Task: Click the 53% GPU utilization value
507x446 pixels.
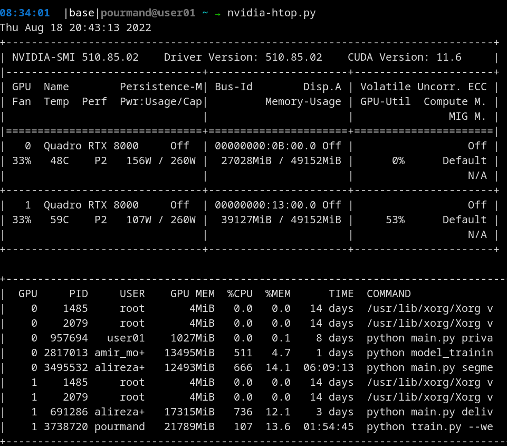Action: click(395, 220)
